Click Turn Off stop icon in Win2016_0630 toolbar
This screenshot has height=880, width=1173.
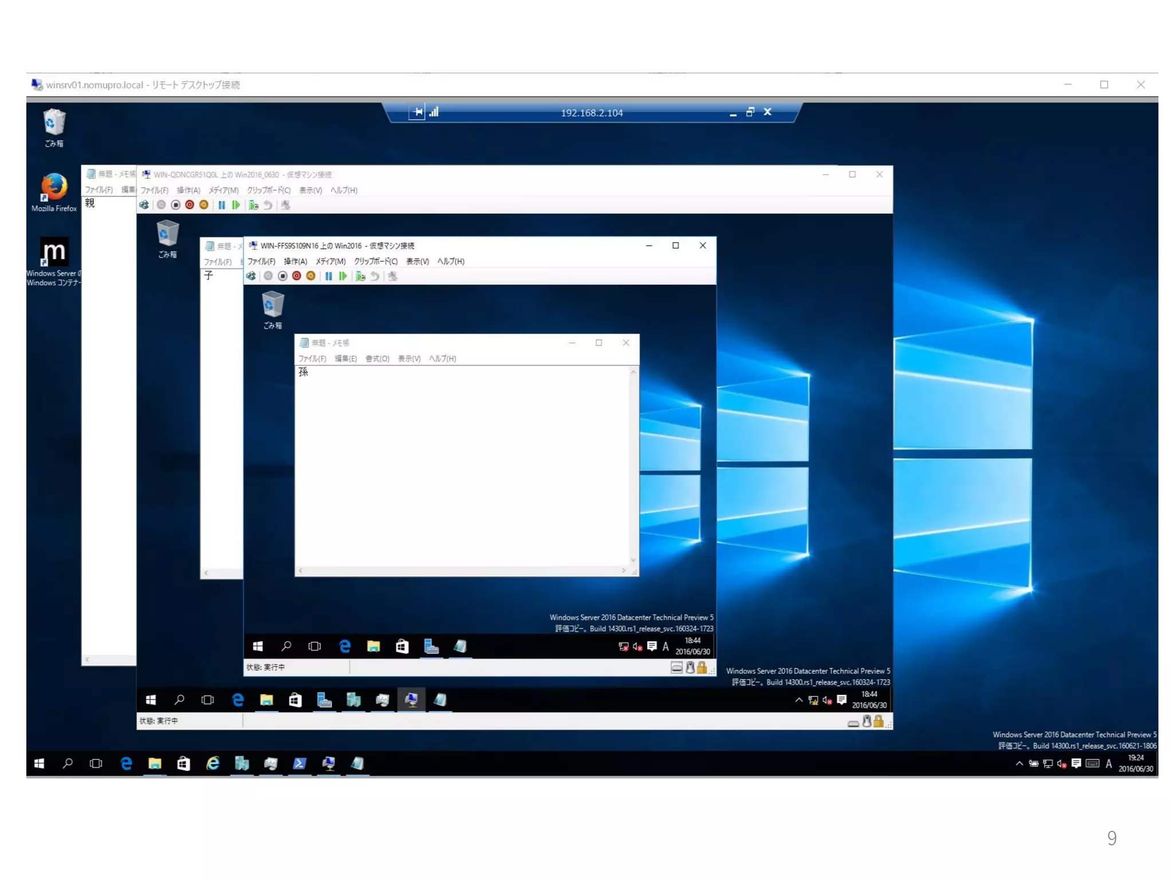pyautogui.click(x=176, y=205)
